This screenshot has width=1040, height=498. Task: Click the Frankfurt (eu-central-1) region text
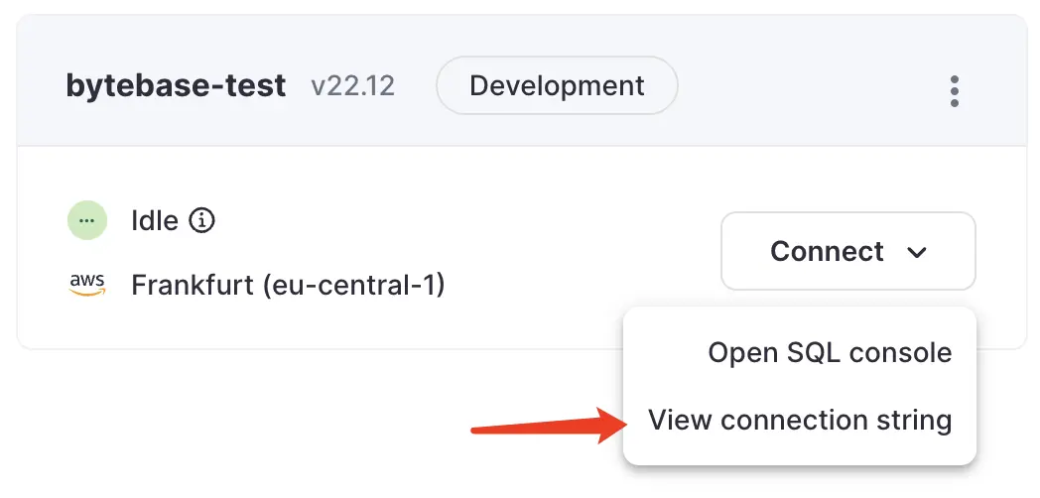pyautogui.click(x=288, y=286)
